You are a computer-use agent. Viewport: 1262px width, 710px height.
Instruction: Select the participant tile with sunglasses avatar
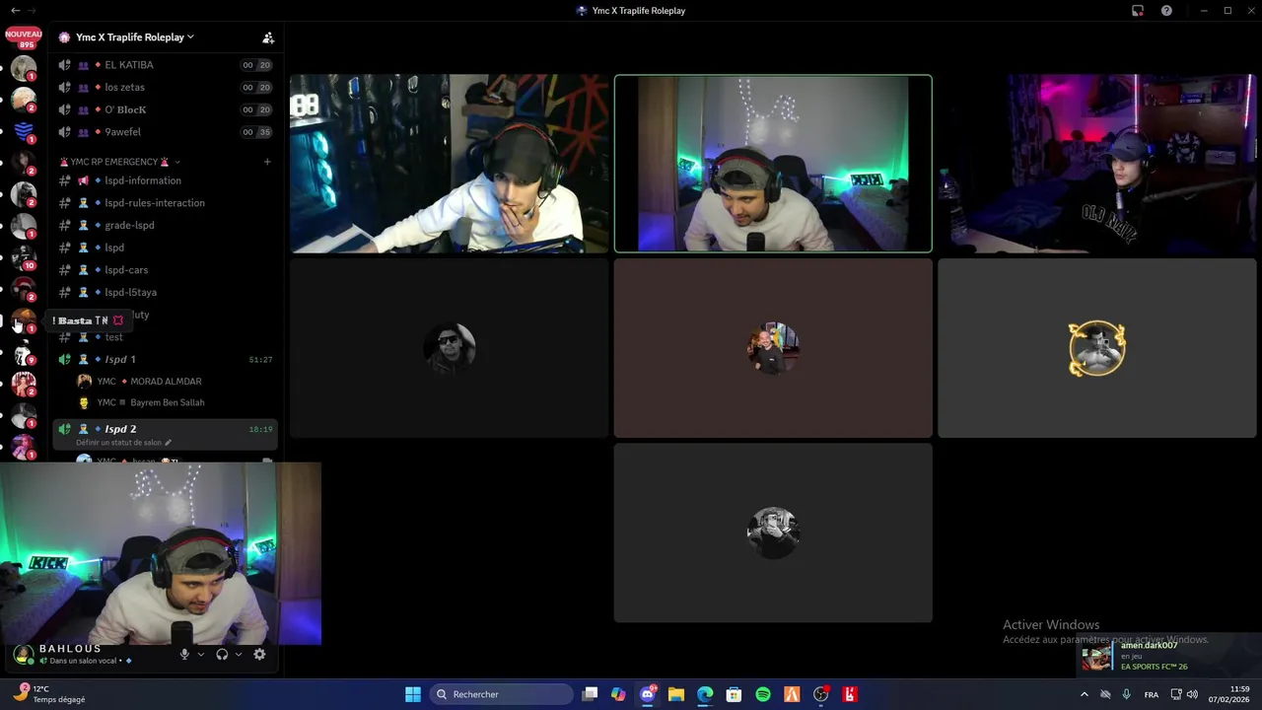click(450, 348)
